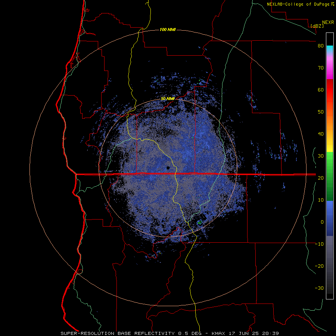Click the 60 dBZ scale value
The width and height of the screenshot is (336, 336).
[321, 90]
